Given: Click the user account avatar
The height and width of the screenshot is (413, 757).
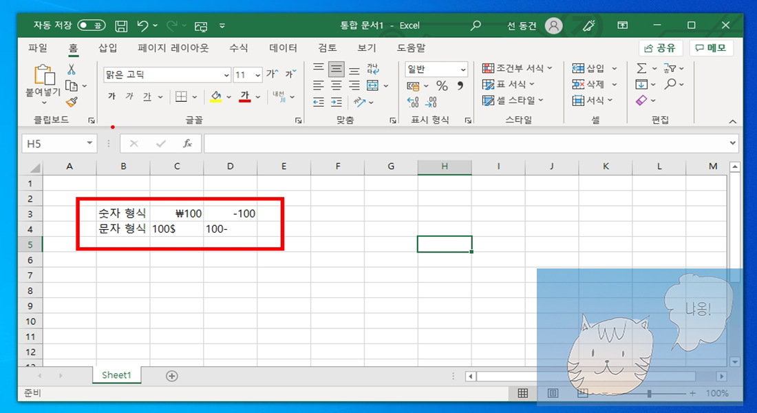Looking at the screenshot, I should pos(554,25).
